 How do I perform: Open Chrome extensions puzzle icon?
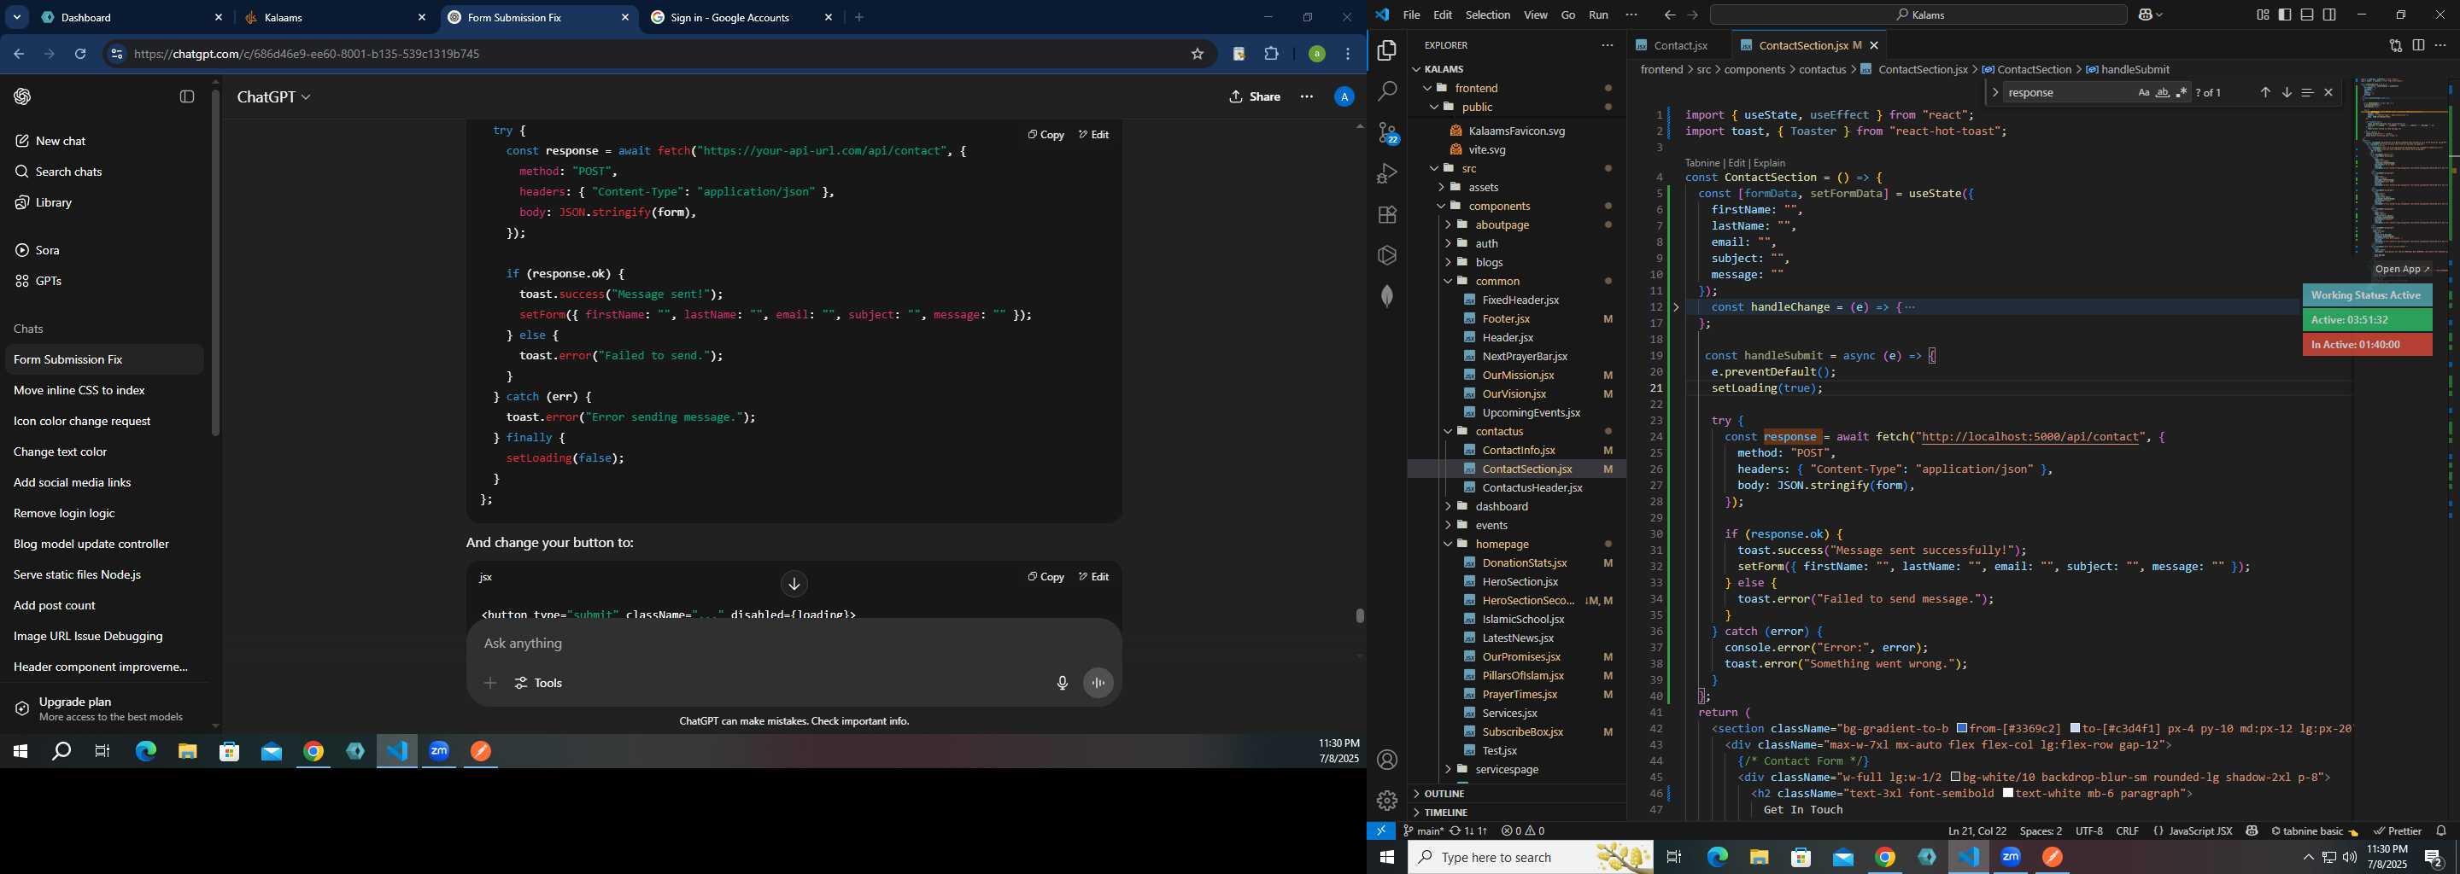tap(1271, 55)
